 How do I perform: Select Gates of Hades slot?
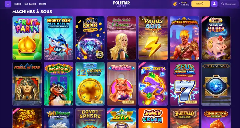coord(184,38)
